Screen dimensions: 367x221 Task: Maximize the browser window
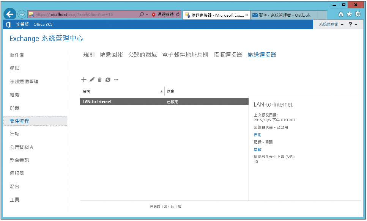343,5
